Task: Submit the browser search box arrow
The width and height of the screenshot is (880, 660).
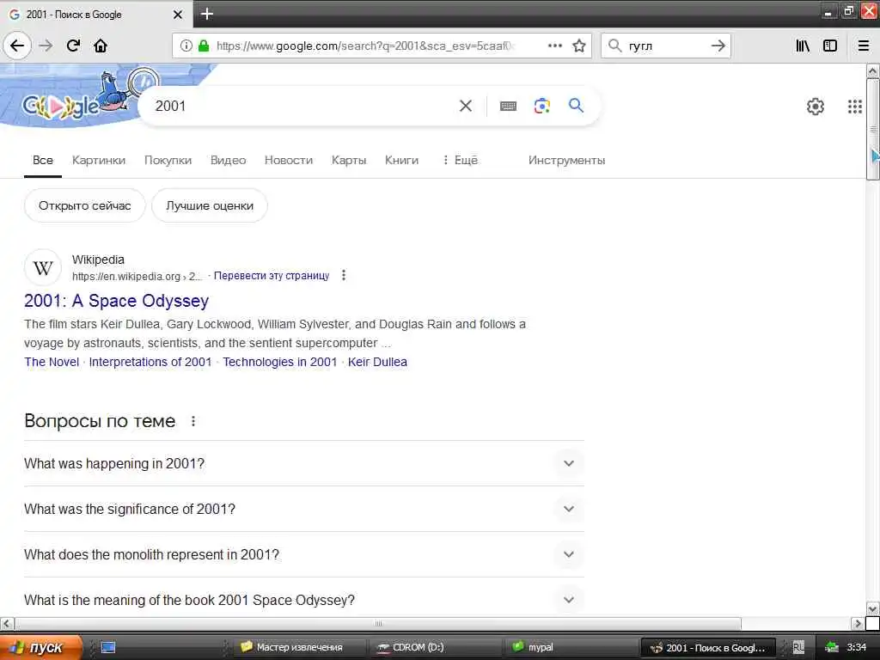Action: [x=718, y=46]
